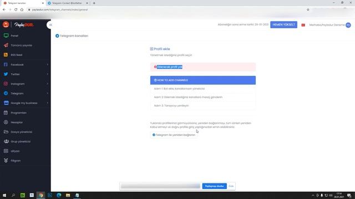Expand the HOW TO ADD CHANNELS header
This screenshot has height=199, width=355.
pos(203,80)
